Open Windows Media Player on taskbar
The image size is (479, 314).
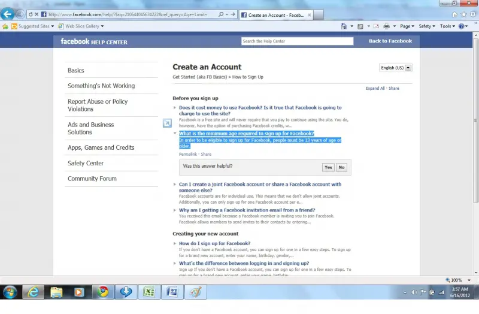coord(79,292)
